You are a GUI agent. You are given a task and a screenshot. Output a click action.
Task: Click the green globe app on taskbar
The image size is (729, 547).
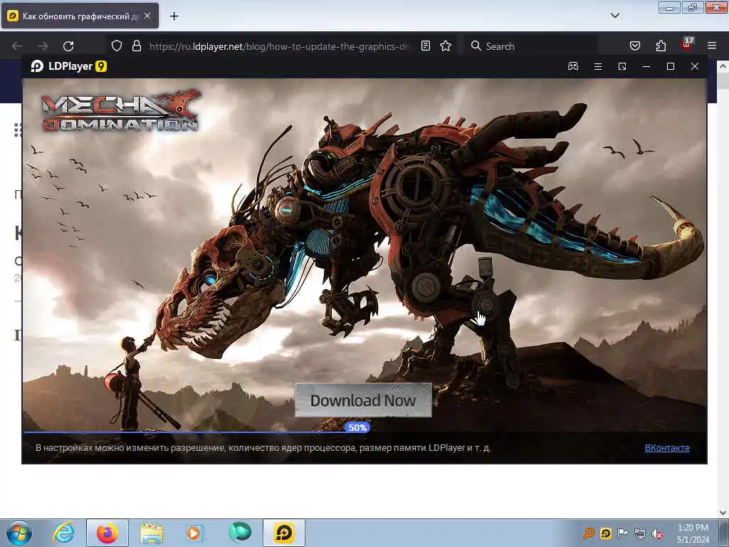click(x=240, y=533)
